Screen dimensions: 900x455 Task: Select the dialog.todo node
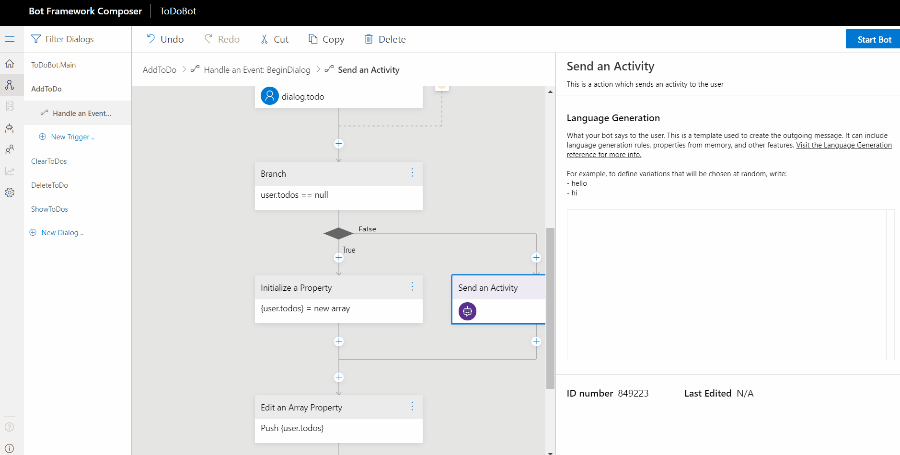click(339, 97)
